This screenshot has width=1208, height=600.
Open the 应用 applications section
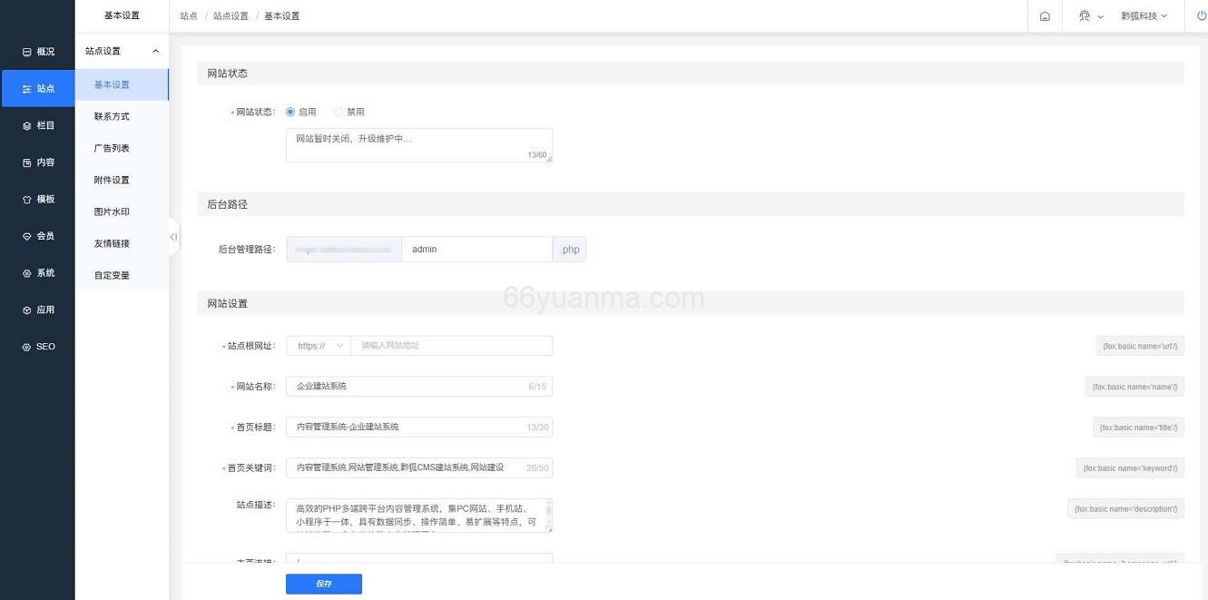[44, 310]
